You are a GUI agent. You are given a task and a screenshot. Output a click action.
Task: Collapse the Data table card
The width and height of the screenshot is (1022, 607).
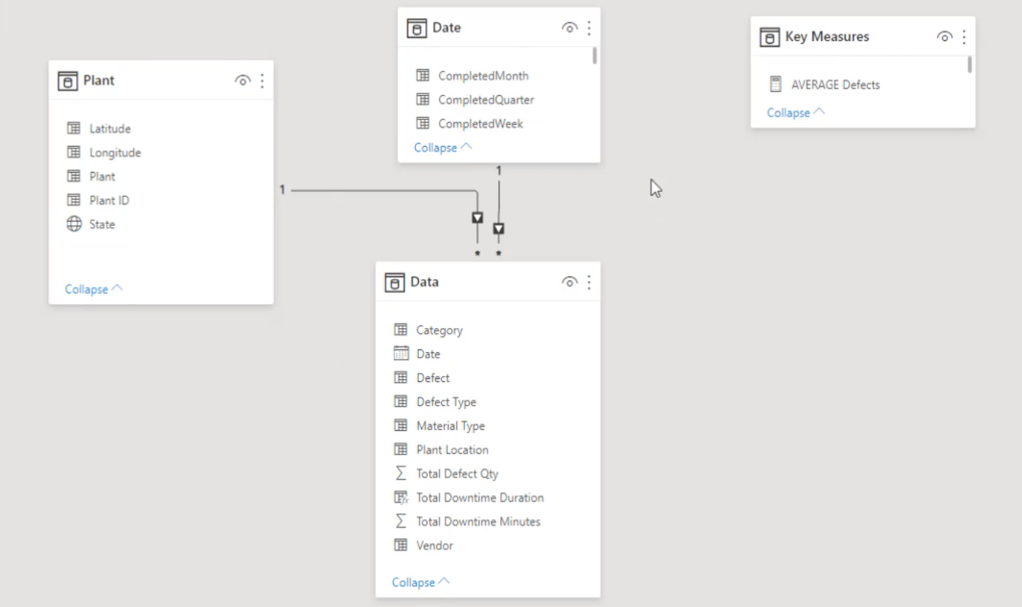[x=420, y=582]
